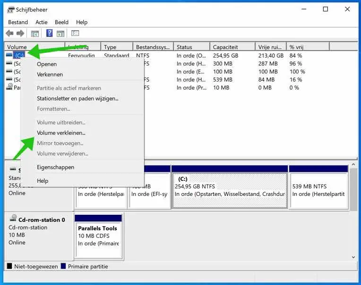Viewport: 361px width, 285px height.
Task: Click the Schijfbeheer title bar icon
Action: 10,9
